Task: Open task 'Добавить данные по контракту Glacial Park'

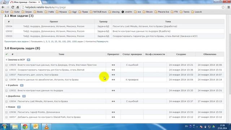Action: tap(49, 117)
